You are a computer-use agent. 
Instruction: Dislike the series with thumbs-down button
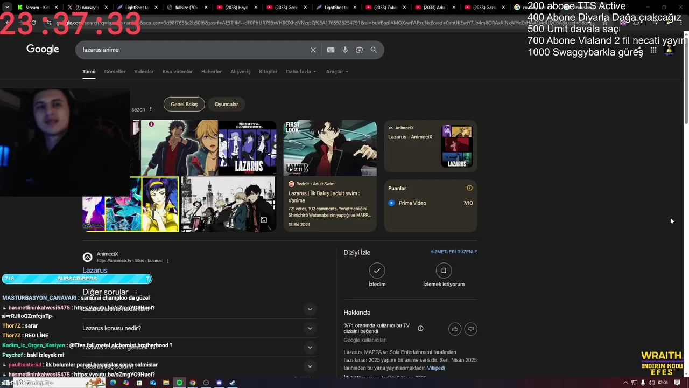471,329
